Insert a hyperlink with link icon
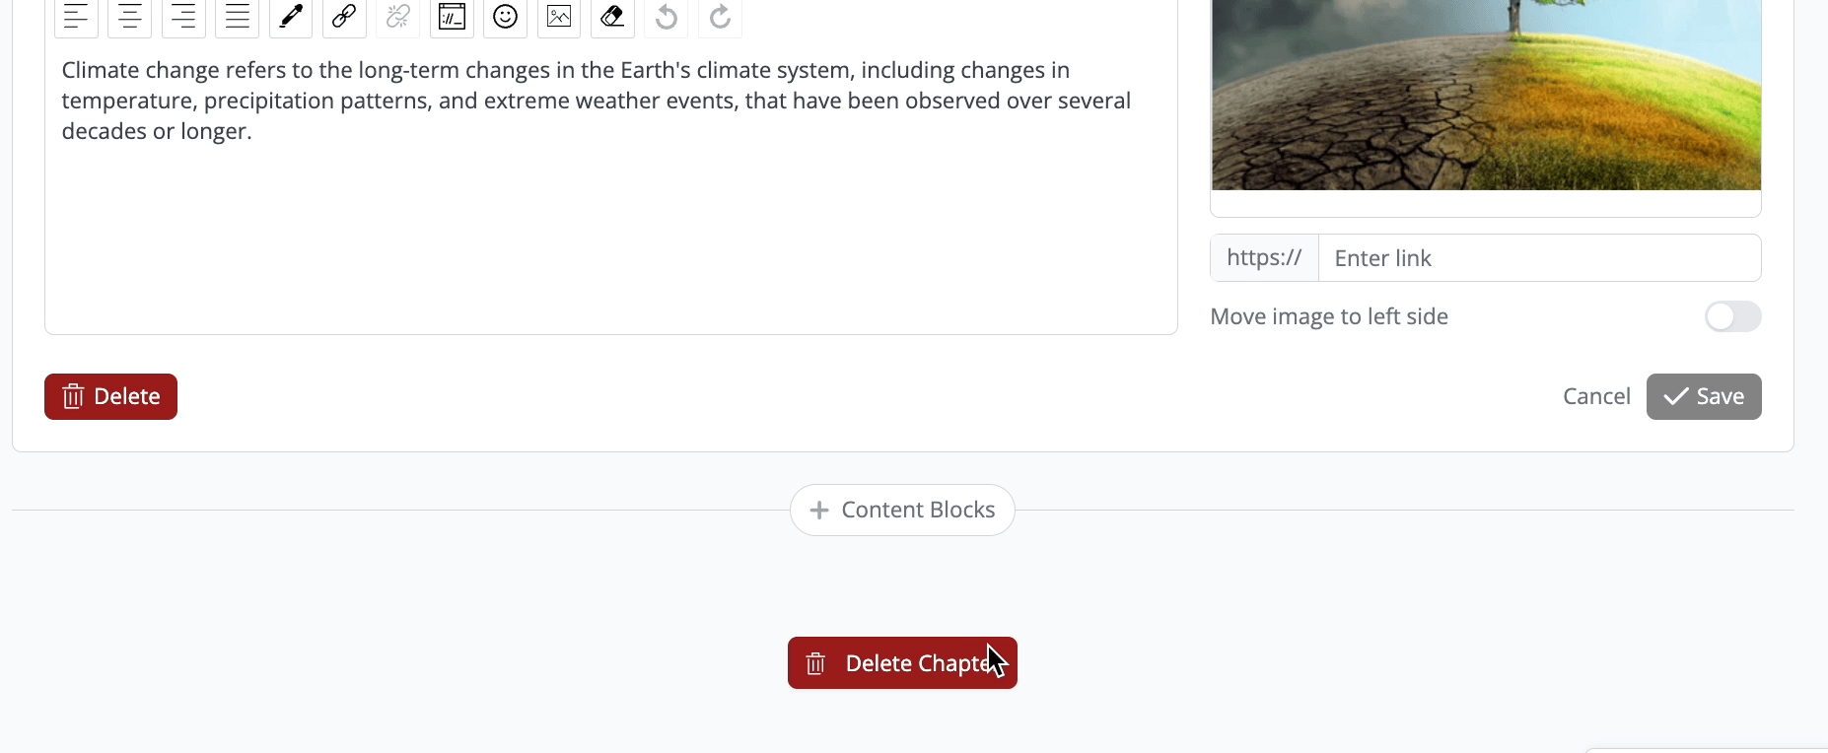Viewport: 1828px width, 753px height. point(344,17)
